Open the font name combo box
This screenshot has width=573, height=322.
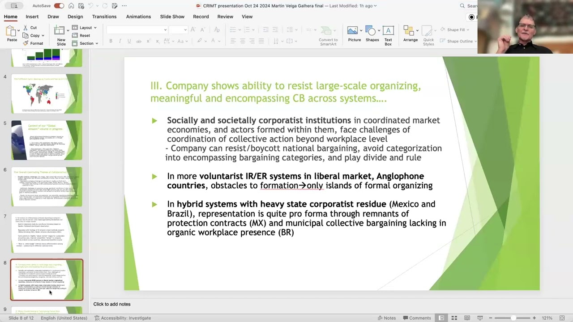(137, 30)
